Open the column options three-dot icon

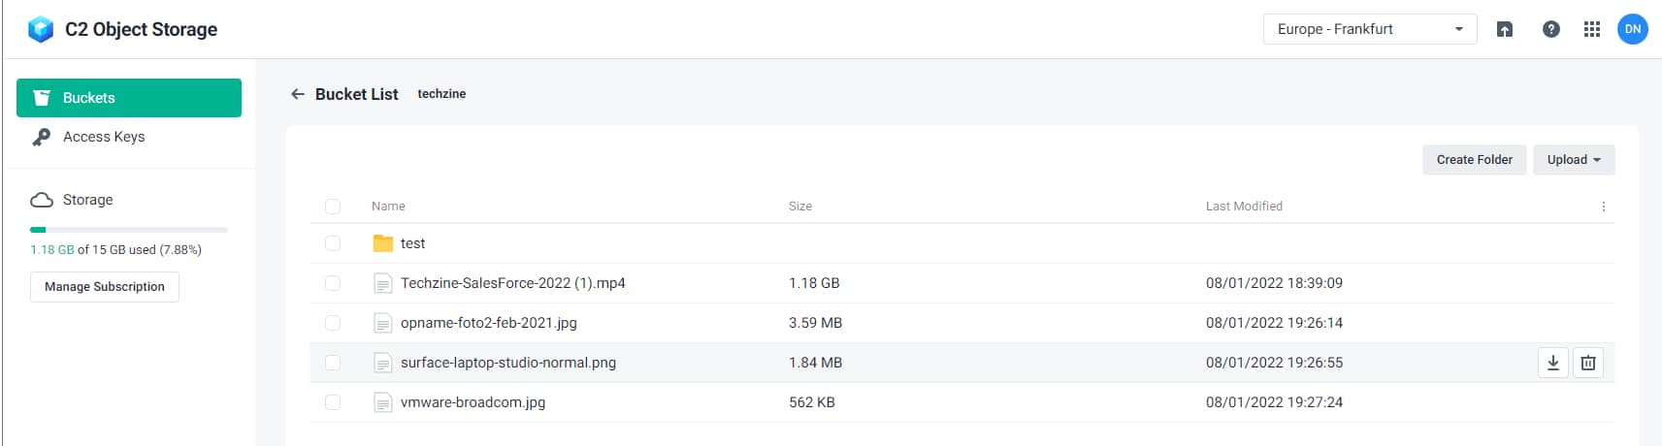[x=1604, y=207]
